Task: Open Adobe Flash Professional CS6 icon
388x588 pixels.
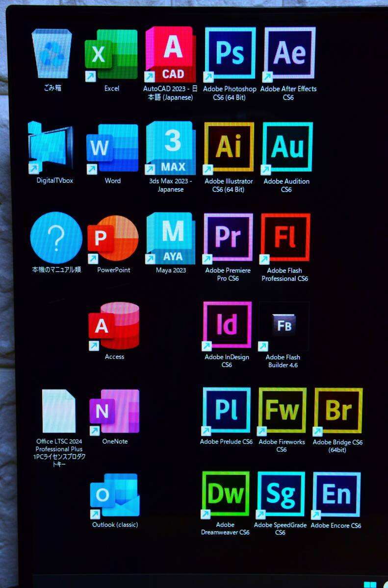Action: pos(285,238)
